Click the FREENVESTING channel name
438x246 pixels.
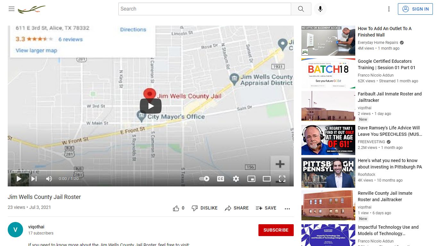pos(371,142)
